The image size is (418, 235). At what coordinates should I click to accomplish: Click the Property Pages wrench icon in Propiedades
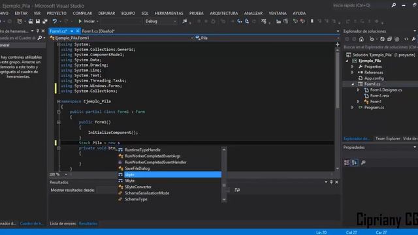coord(363,163)
